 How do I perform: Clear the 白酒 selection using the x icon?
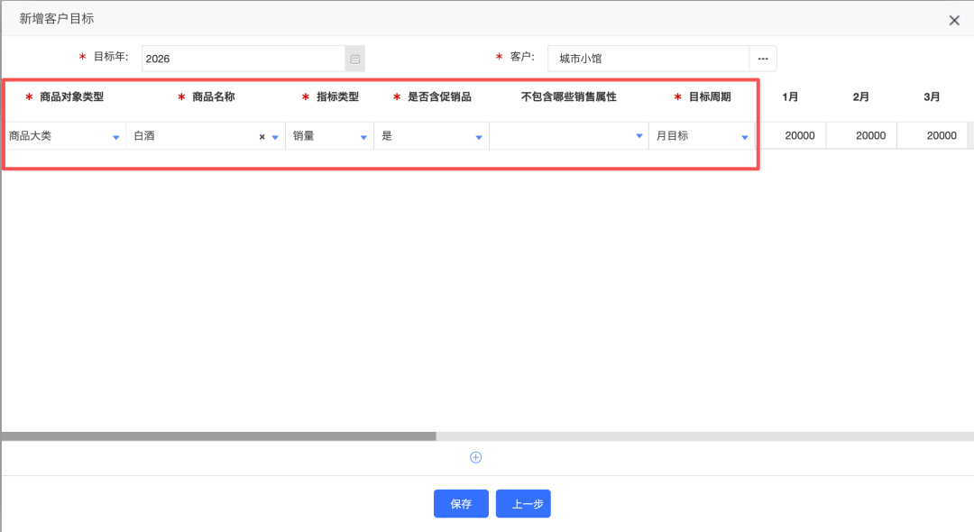pos(262,135)
